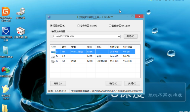Select the F: U深度U盘 partition row
The height and width of the screenshot is (112, 190).
coord(92,61)
